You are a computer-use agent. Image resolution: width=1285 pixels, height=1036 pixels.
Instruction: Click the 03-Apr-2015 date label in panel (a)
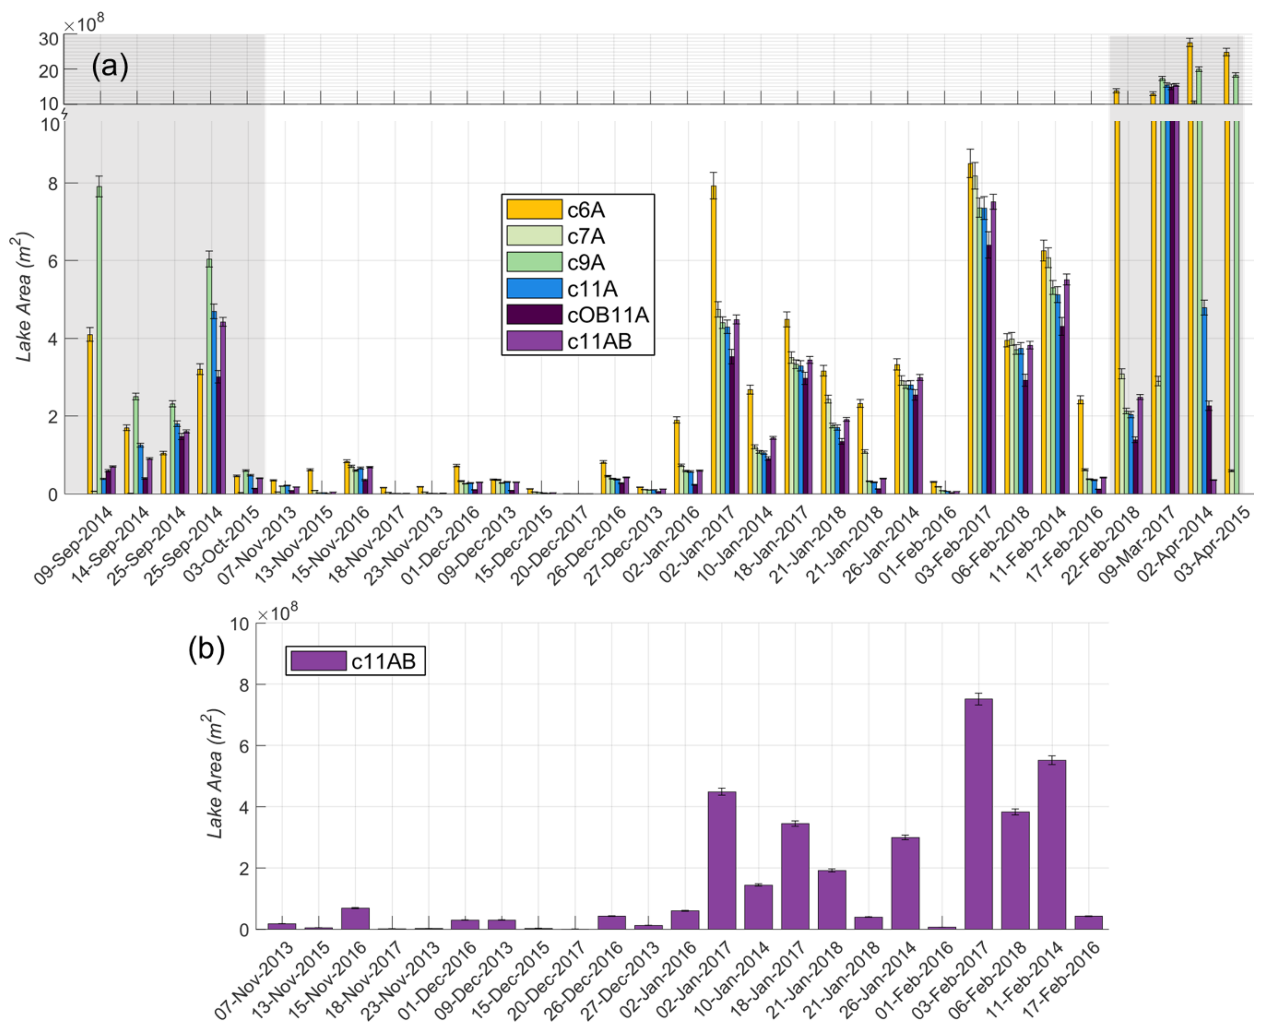pos(1212,543)
